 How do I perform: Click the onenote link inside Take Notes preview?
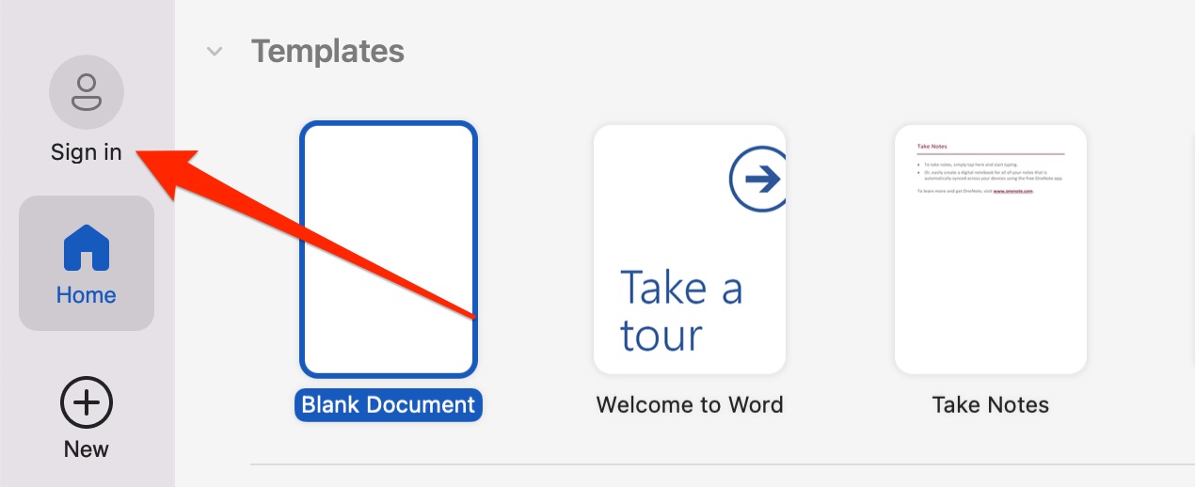click(x=1013, y=191)
